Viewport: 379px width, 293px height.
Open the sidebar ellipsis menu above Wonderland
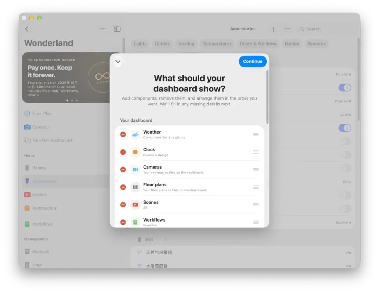[103, 29]
